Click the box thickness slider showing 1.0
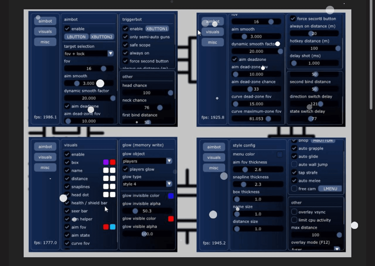The image size is (375, 266). [258, 199]
